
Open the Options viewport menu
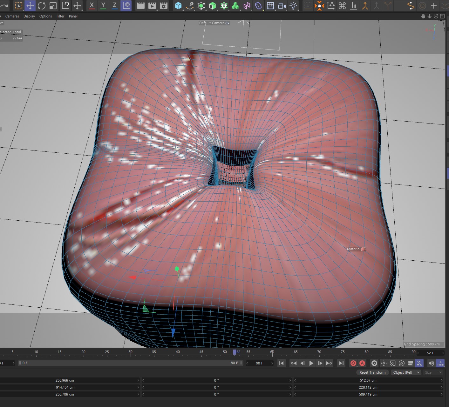pyautogui.click(x=45, y=16)
